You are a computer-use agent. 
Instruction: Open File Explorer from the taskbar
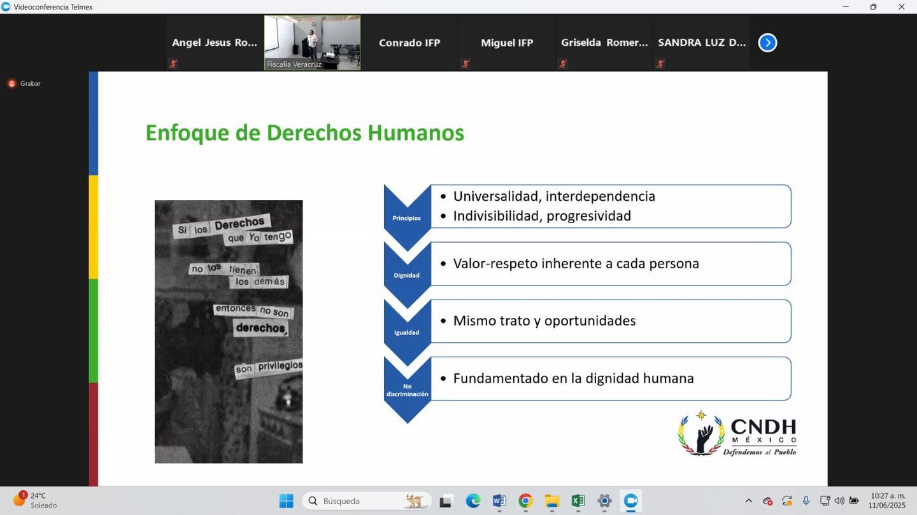pyautogui.click(x=551, y=501)
